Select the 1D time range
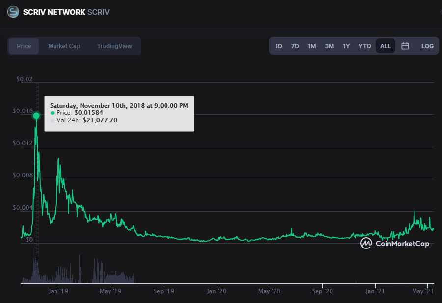Viewport: 442px width, 303px height. (278, 46)
